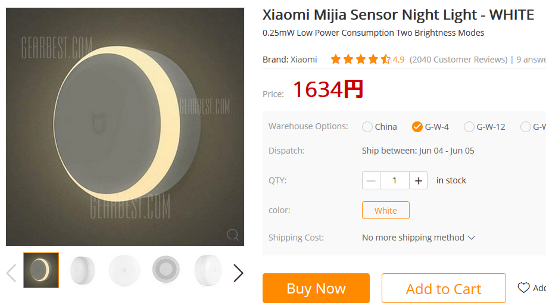
Task: Click the previous thumbnails arrow
Action: coord(11,273)
